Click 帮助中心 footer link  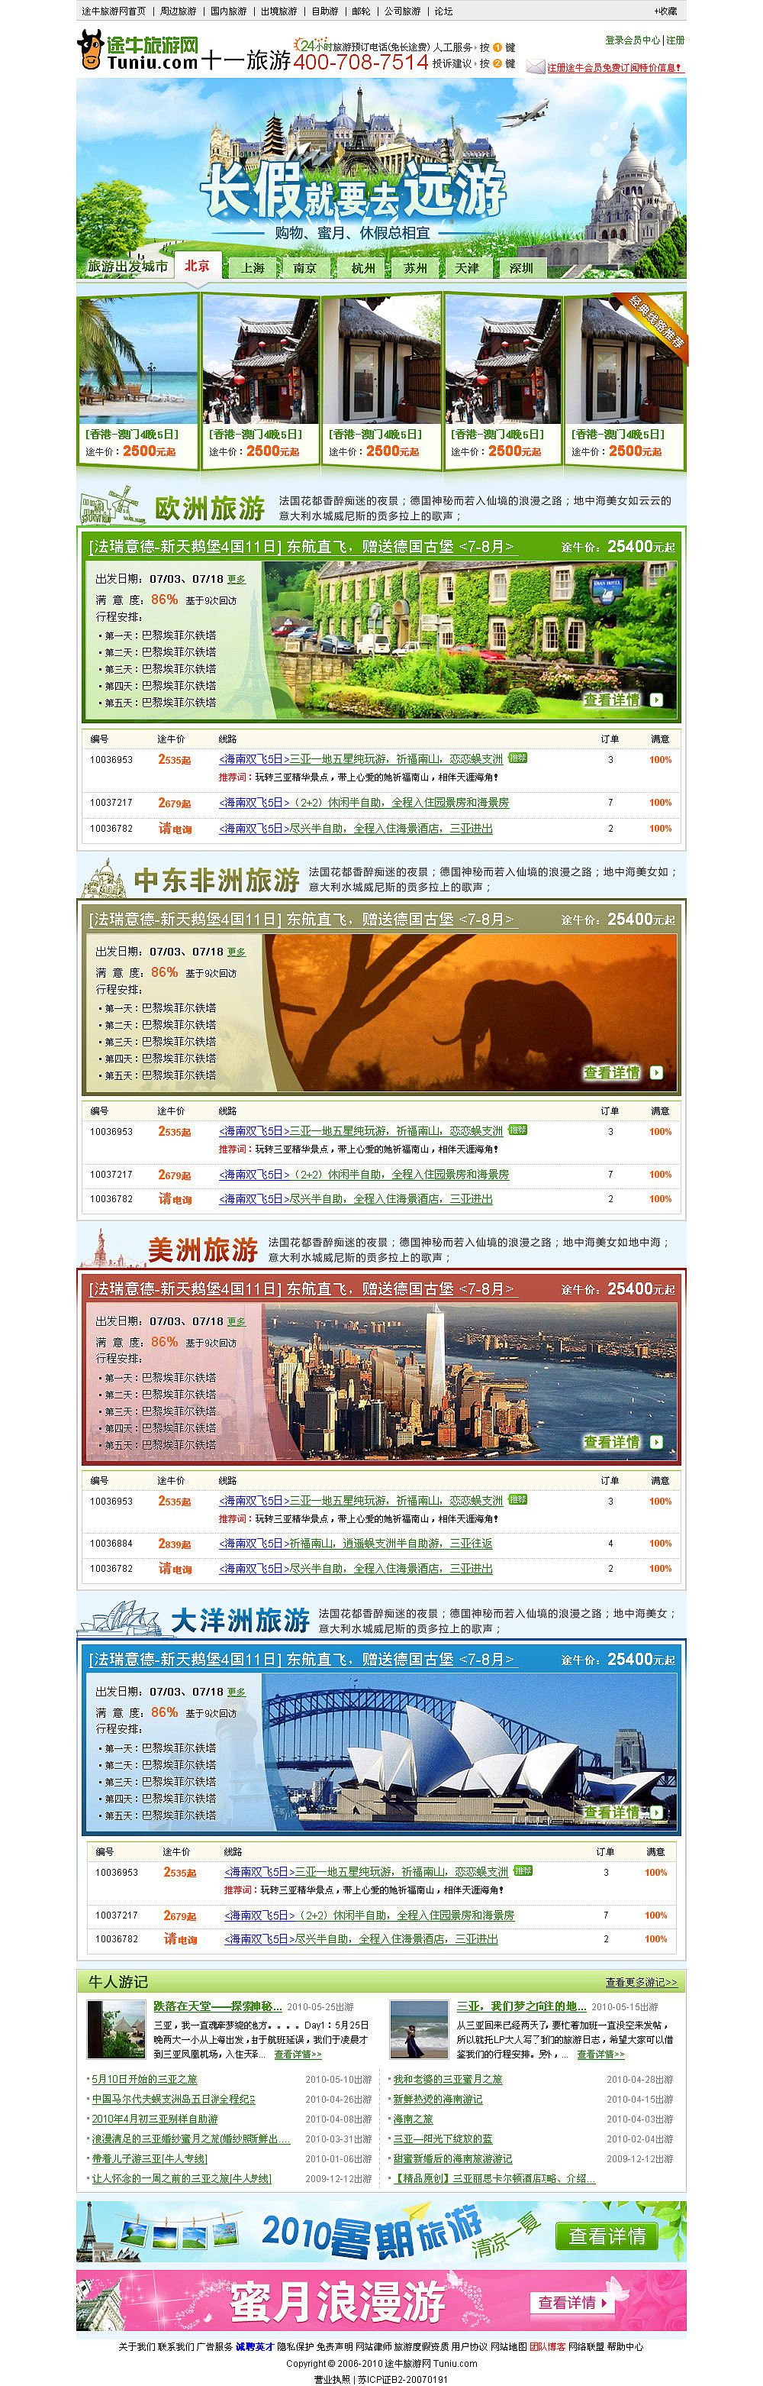coord(625,2346)
